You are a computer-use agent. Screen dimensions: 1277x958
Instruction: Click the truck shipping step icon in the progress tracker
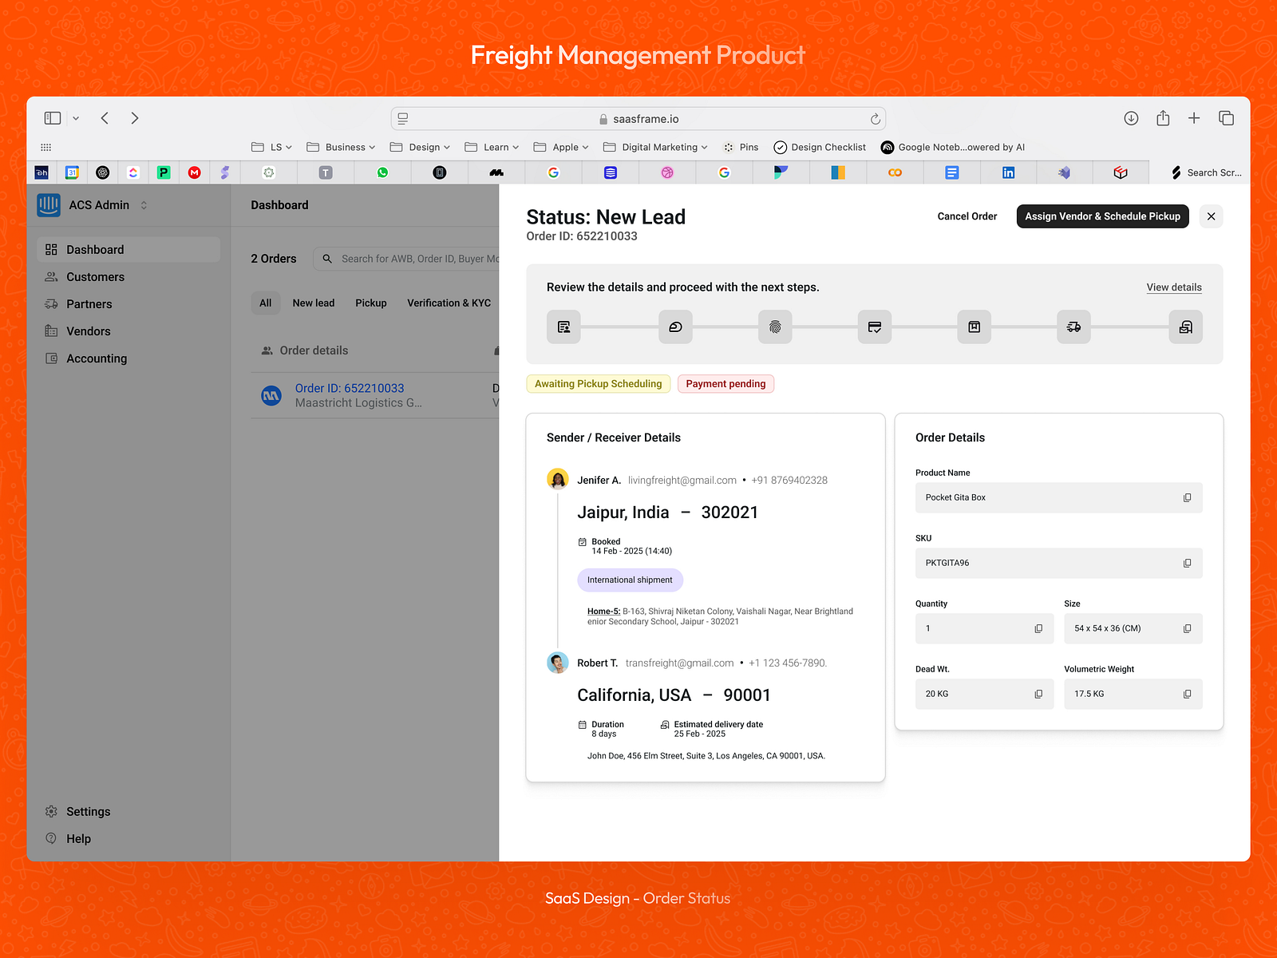tap(1073, 327)
